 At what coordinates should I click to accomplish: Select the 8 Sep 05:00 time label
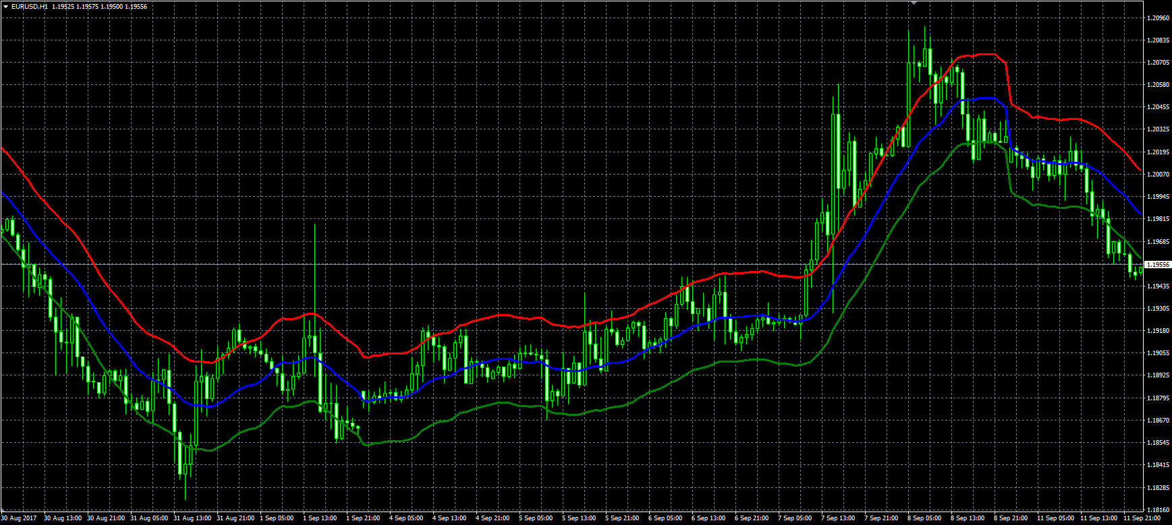[924, 518]
